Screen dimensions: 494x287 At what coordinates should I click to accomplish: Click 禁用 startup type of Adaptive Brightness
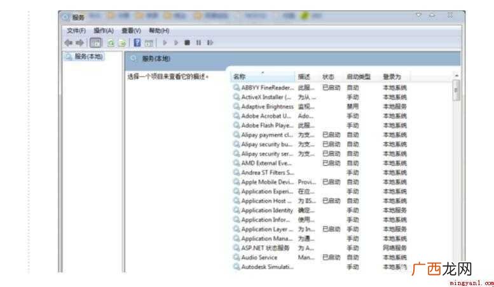click(353, 107)
